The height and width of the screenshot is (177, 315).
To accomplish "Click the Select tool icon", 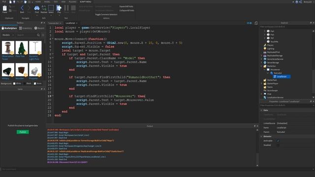I will point(51,8).
